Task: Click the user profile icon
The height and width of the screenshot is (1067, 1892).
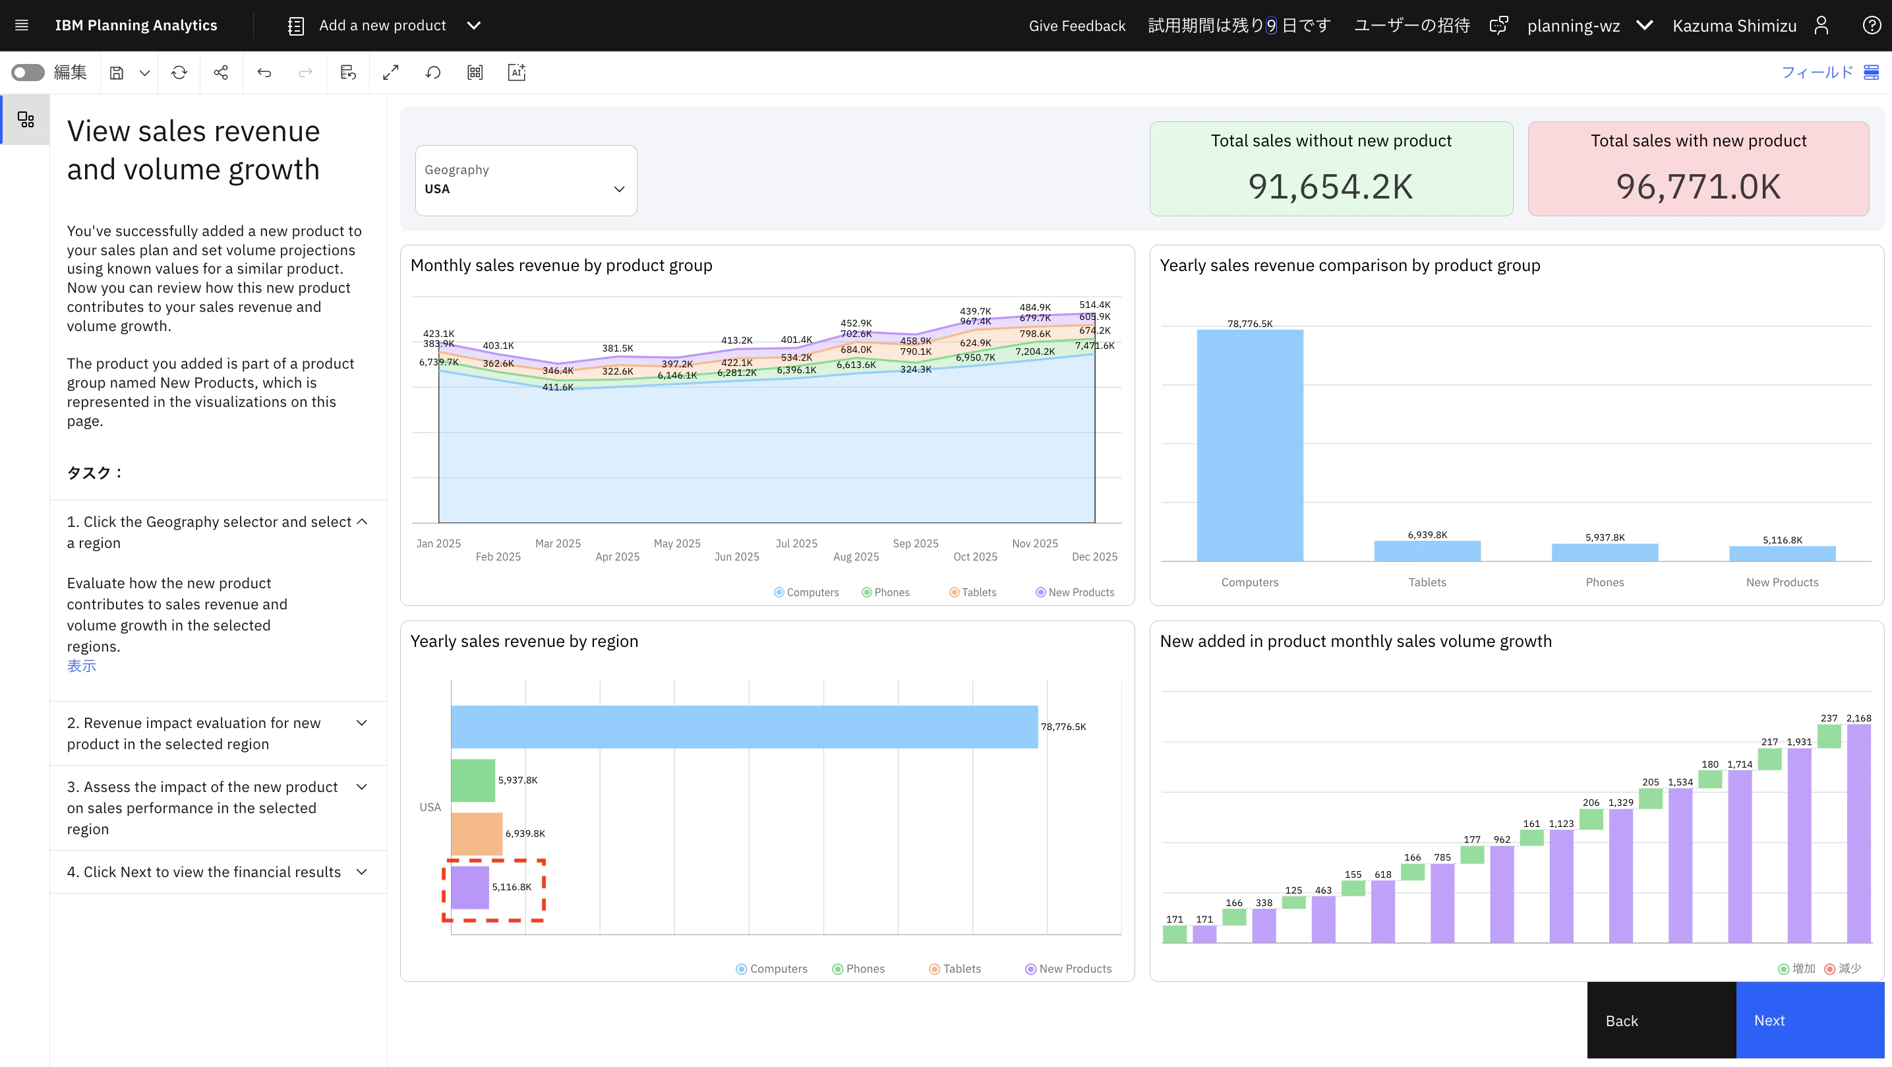Action: click(x=1821, y=26)
